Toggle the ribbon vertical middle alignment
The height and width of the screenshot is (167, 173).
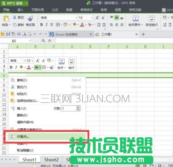click(117, 18)
